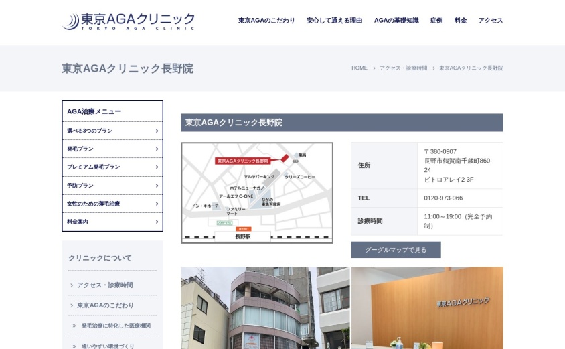Image resolution: width=565 pixels, height=349 pixels.
Task: Click the clinic reception desk photo
Action: point(427,308)
